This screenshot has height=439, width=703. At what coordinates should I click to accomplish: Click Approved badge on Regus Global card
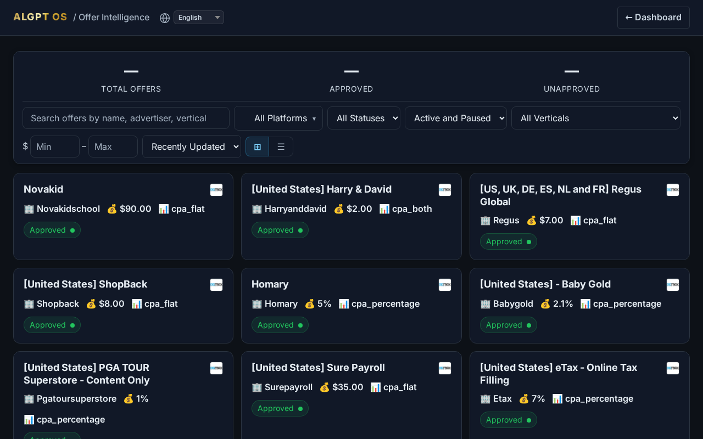[x=509, y=241]
